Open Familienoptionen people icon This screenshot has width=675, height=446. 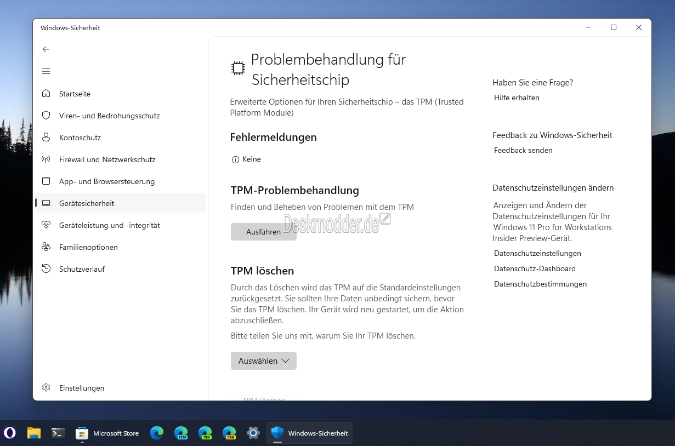[x=46, y=247]
